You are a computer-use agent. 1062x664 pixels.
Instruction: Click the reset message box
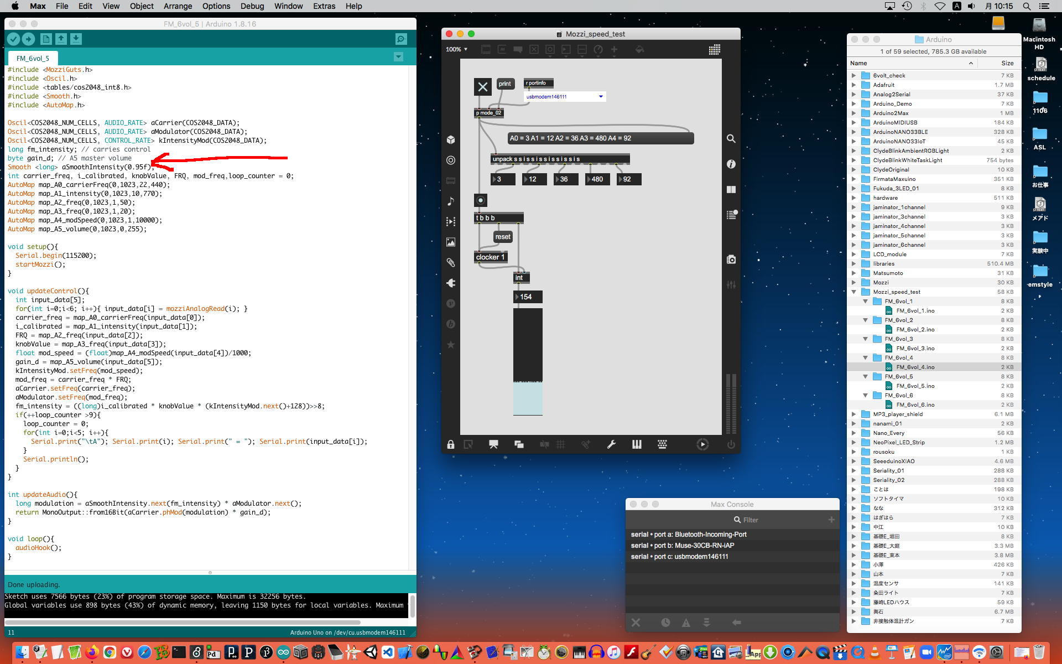click(503, 237)
